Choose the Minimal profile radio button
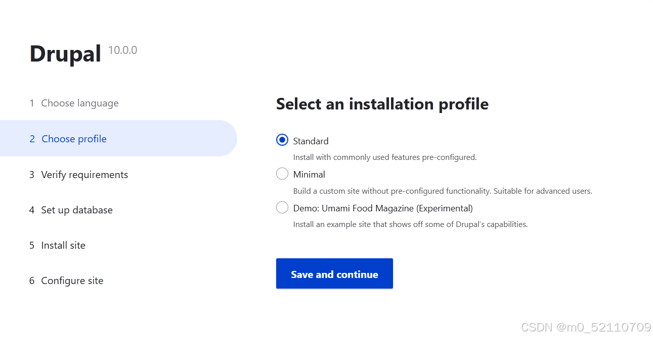This screenshot has height=338, width=653. click(282, 174)
